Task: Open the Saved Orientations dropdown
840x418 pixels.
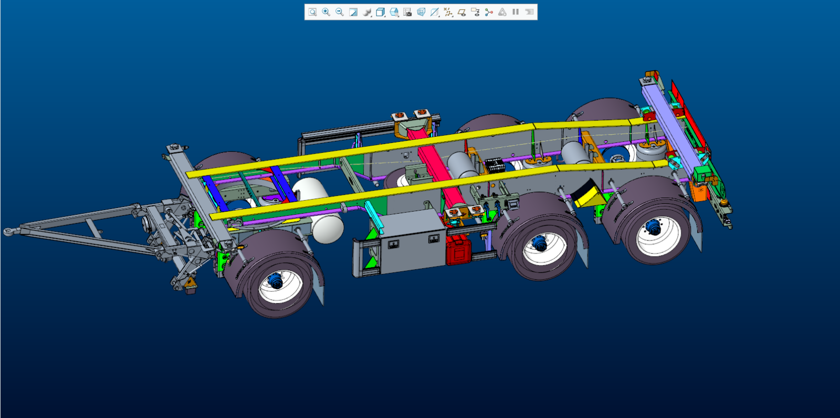Action: (394, 12)
